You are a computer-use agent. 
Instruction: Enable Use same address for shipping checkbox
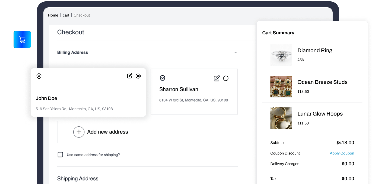(60, 155)
